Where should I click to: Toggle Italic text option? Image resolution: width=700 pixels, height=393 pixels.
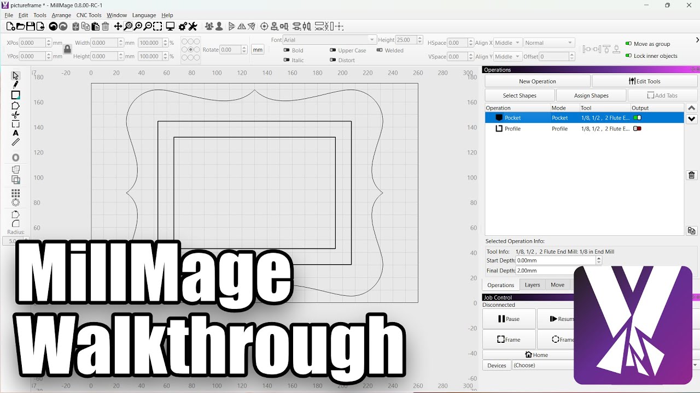coord(287,60)
